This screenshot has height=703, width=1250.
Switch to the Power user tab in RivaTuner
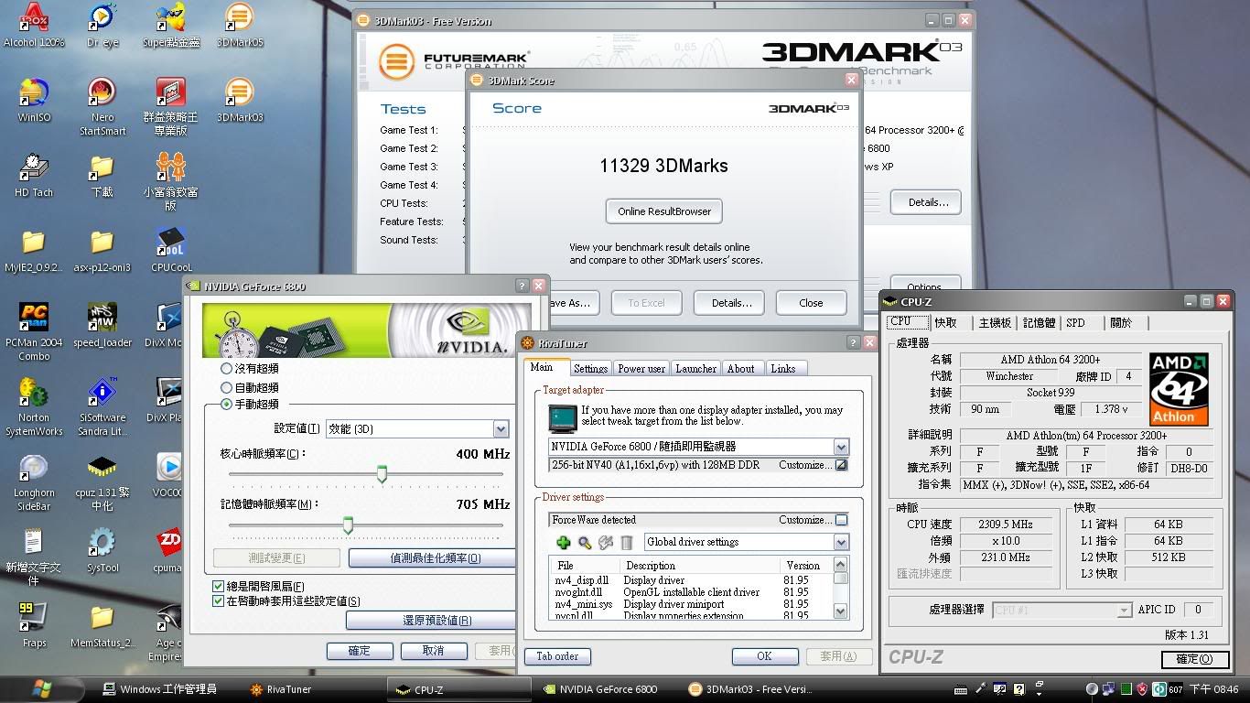pos(641,369)
